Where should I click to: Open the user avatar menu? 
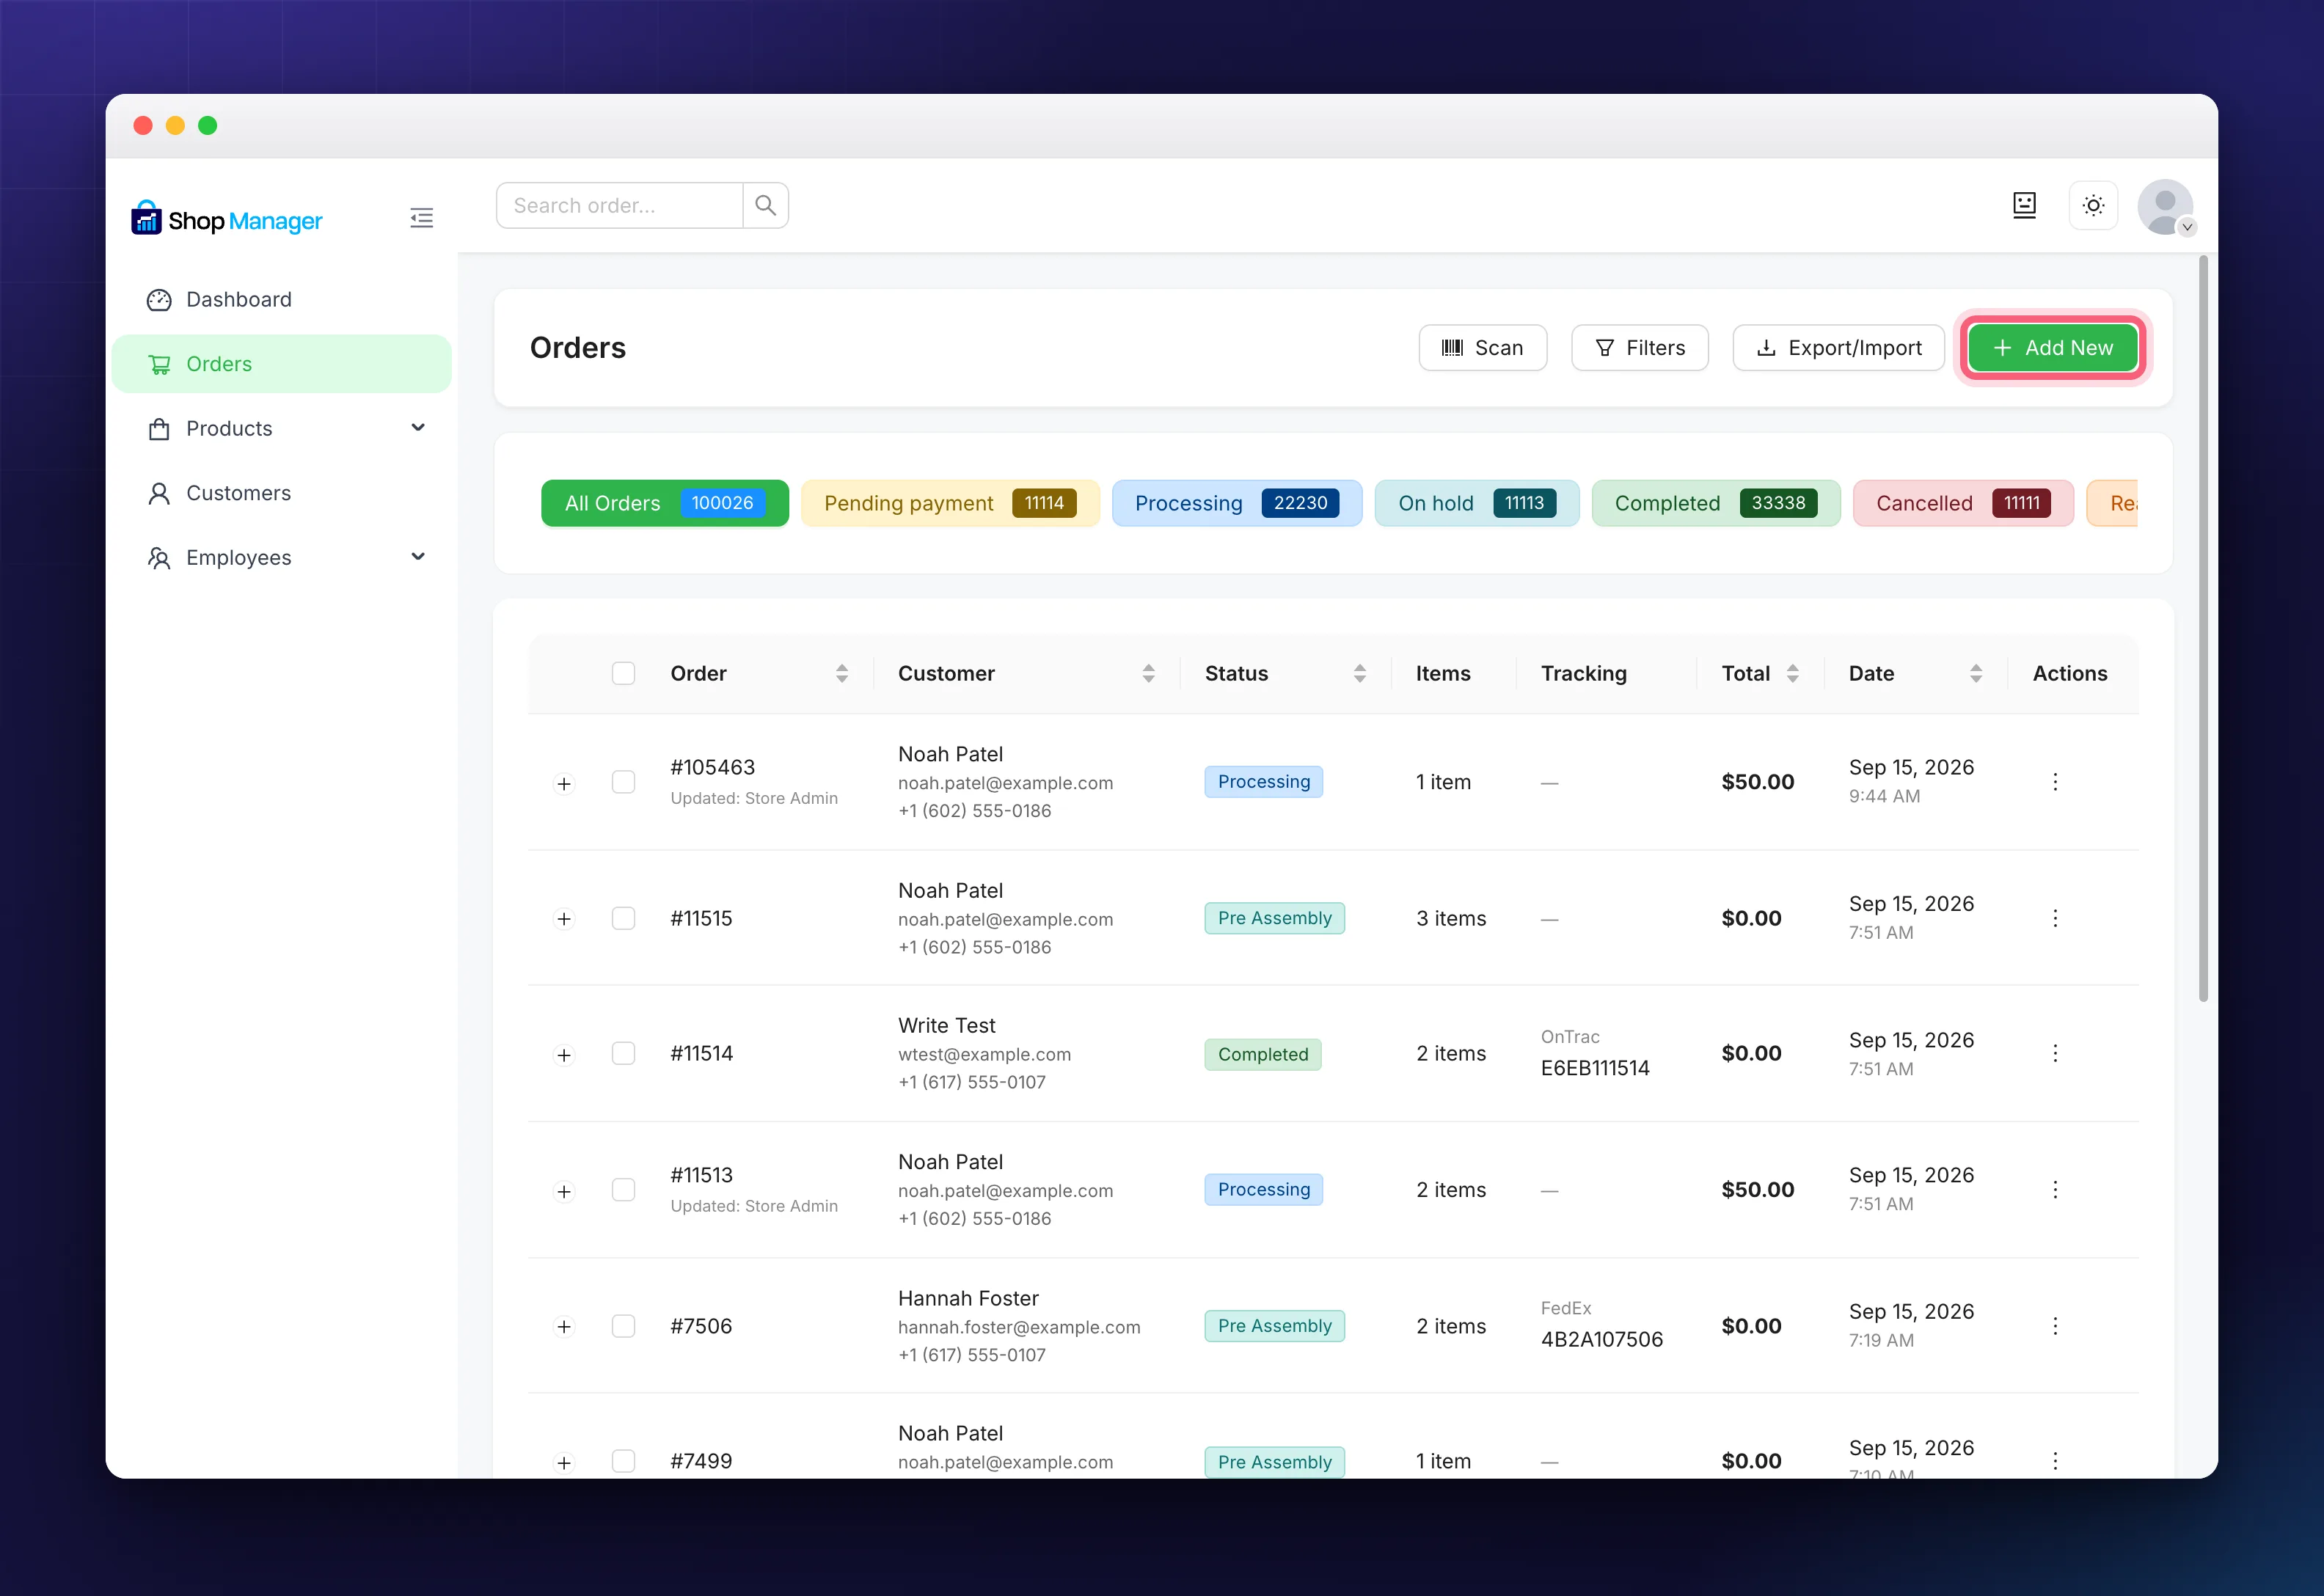pyautogui.click(x=2165, y=207)
